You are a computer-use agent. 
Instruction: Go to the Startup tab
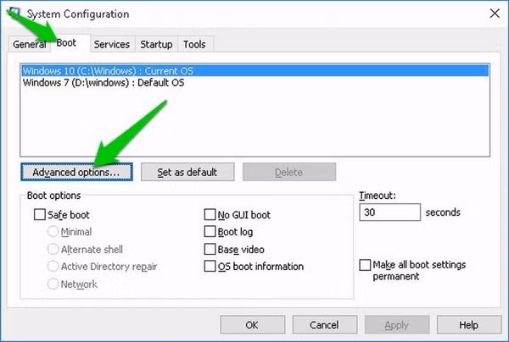point(156,44)
